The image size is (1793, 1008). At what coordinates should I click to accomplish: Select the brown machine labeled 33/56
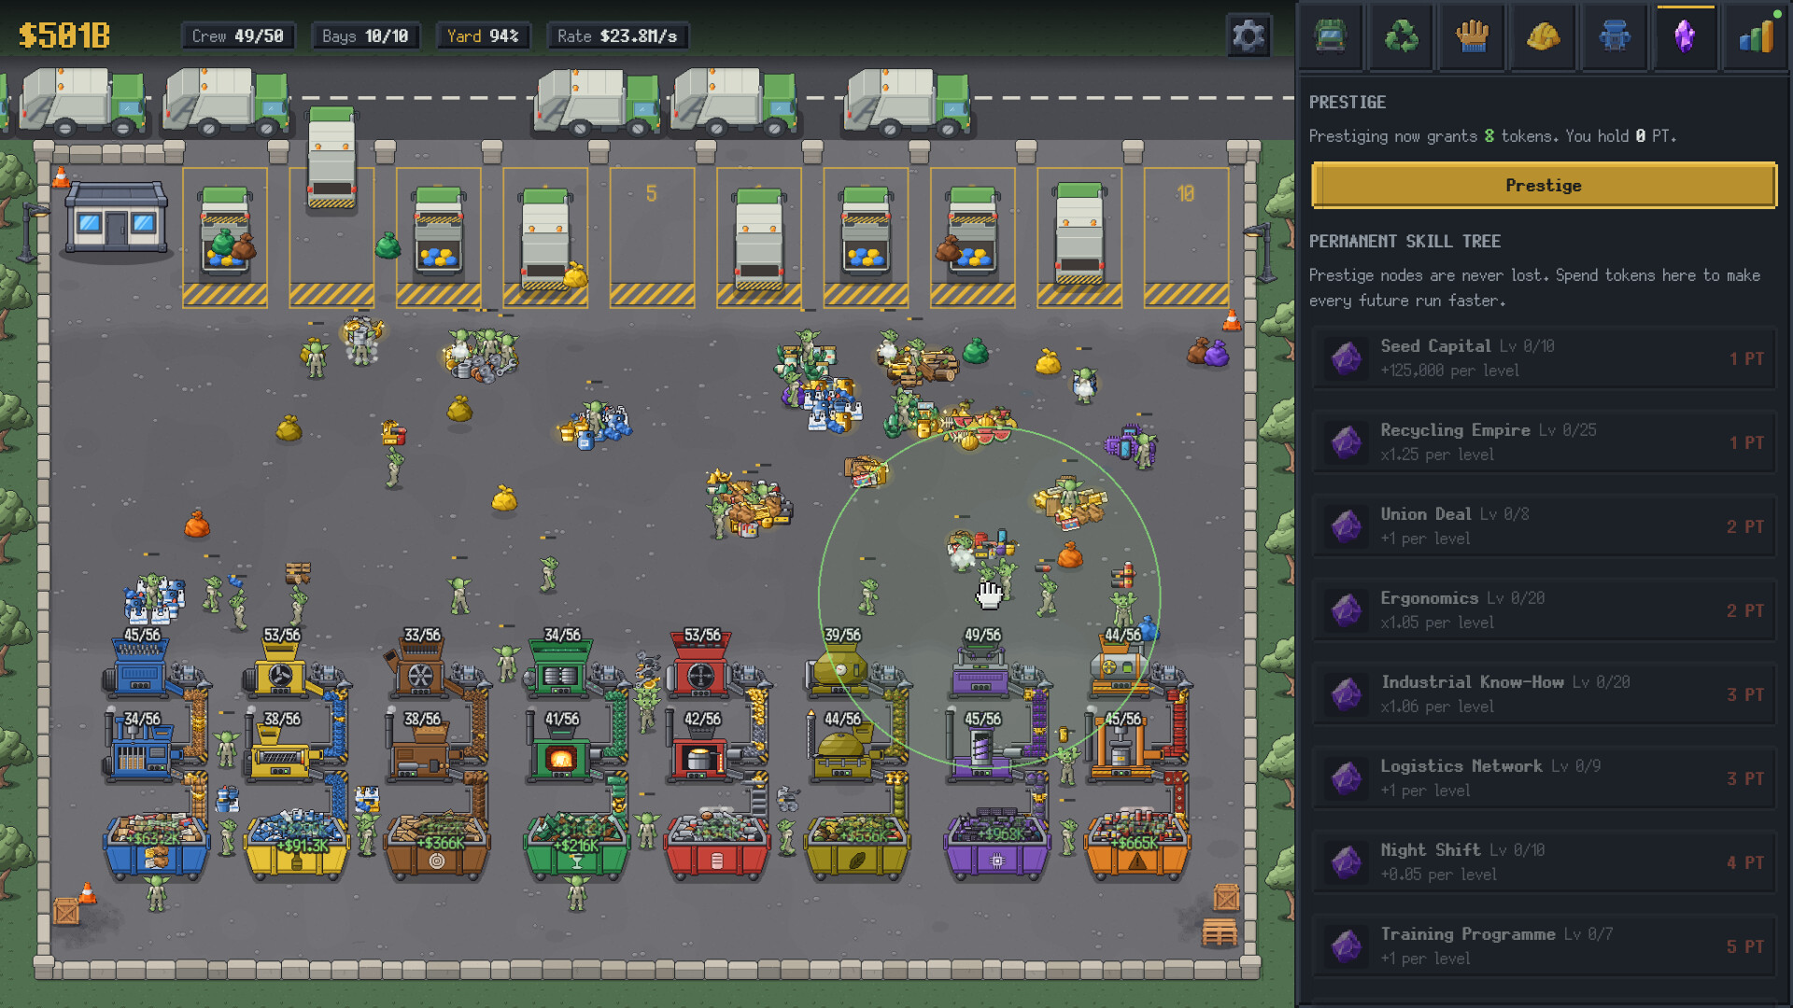click(x=422, y=670)
